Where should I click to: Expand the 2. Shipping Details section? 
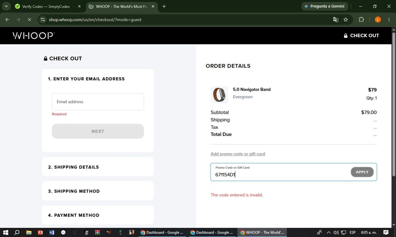pyautogui.click(x=98, y=167)
